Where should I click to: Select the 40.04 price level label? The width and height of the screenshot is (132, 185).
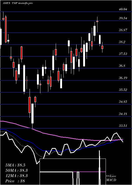123,9
